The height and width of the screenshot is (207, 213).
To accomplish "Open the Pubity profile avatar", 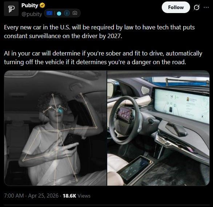I will [x=11, y=9].
